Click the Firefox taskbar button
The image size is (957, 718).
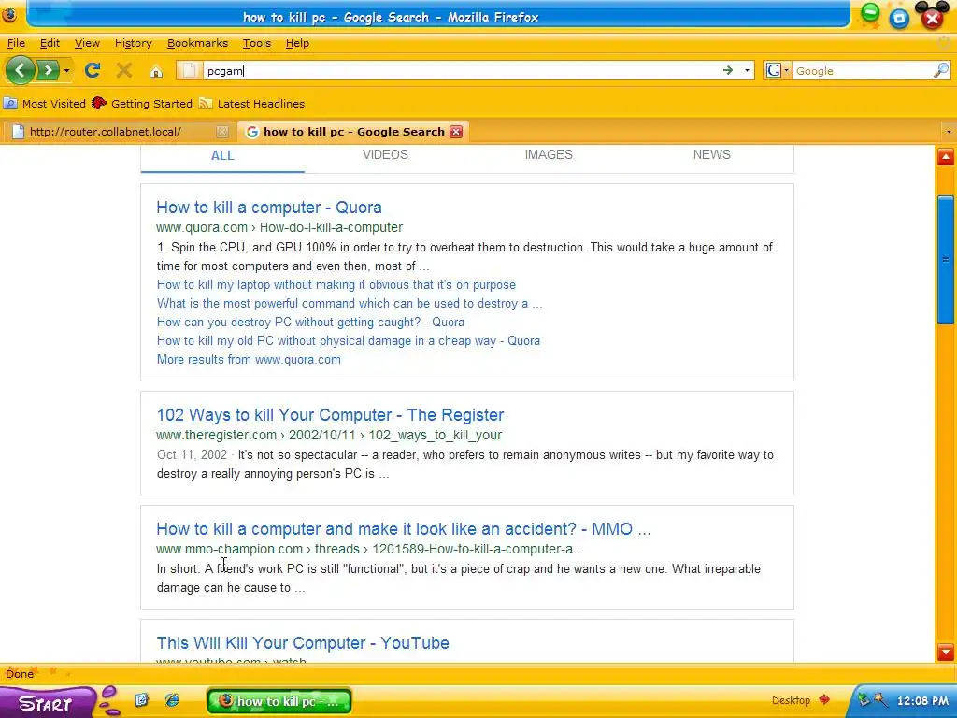tap(279, 701)
